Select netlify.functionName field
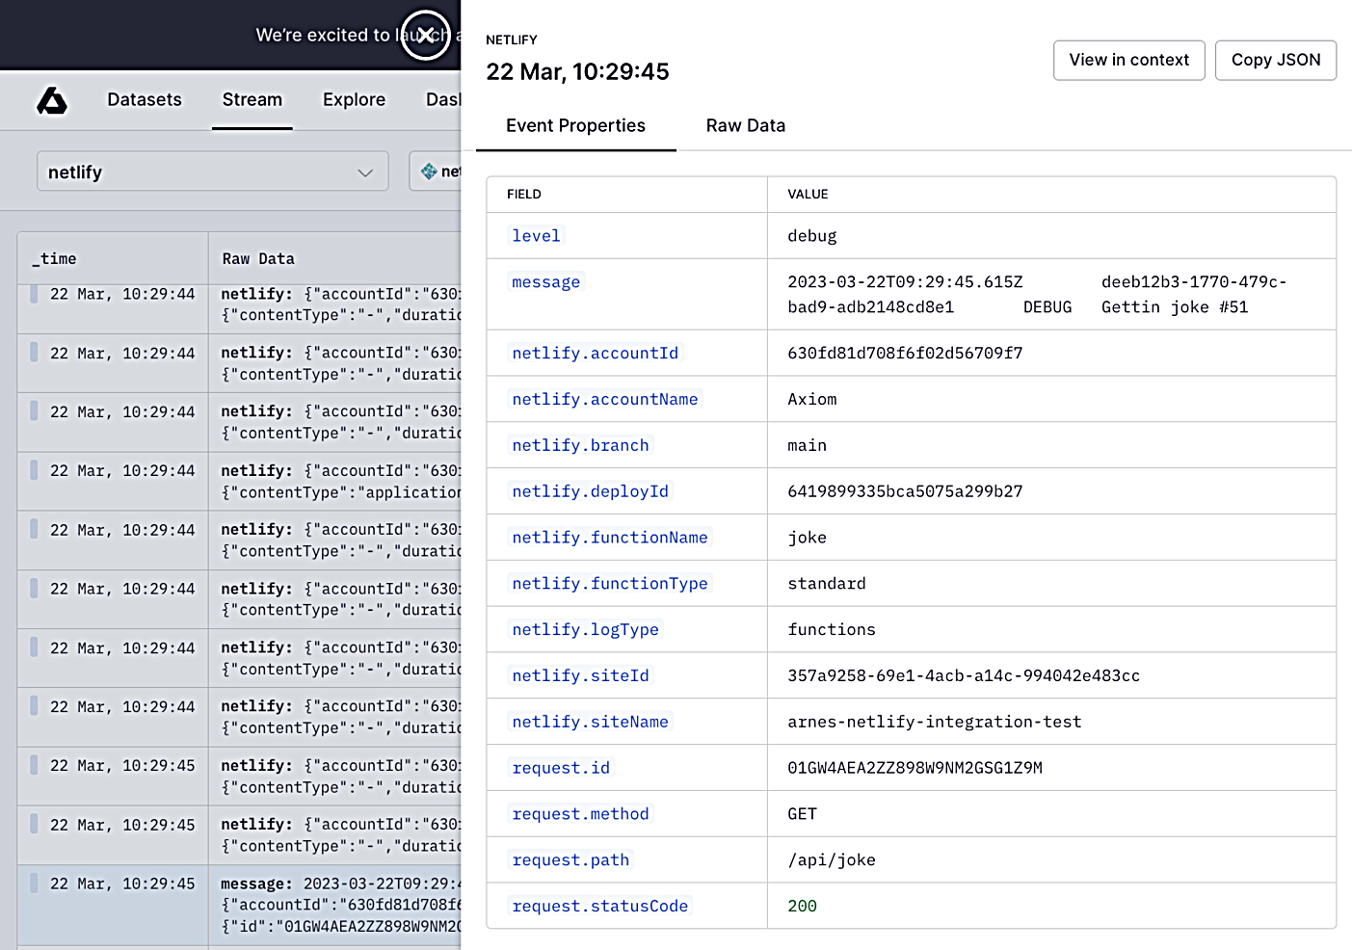Image resolution: width=1352 pixels, height=950 pixels. coord(610,538)
